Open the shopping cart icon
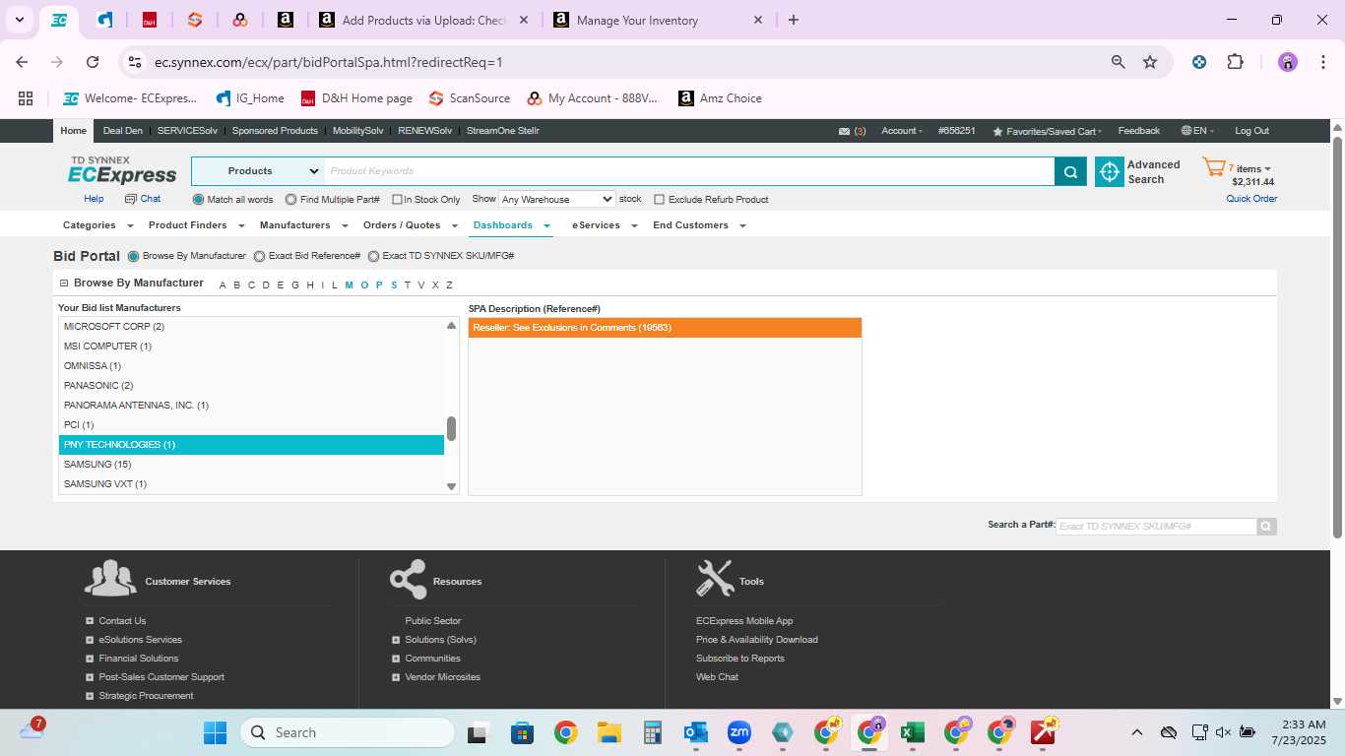Viewport: 1345px width, 756px height. point(1213,167)
